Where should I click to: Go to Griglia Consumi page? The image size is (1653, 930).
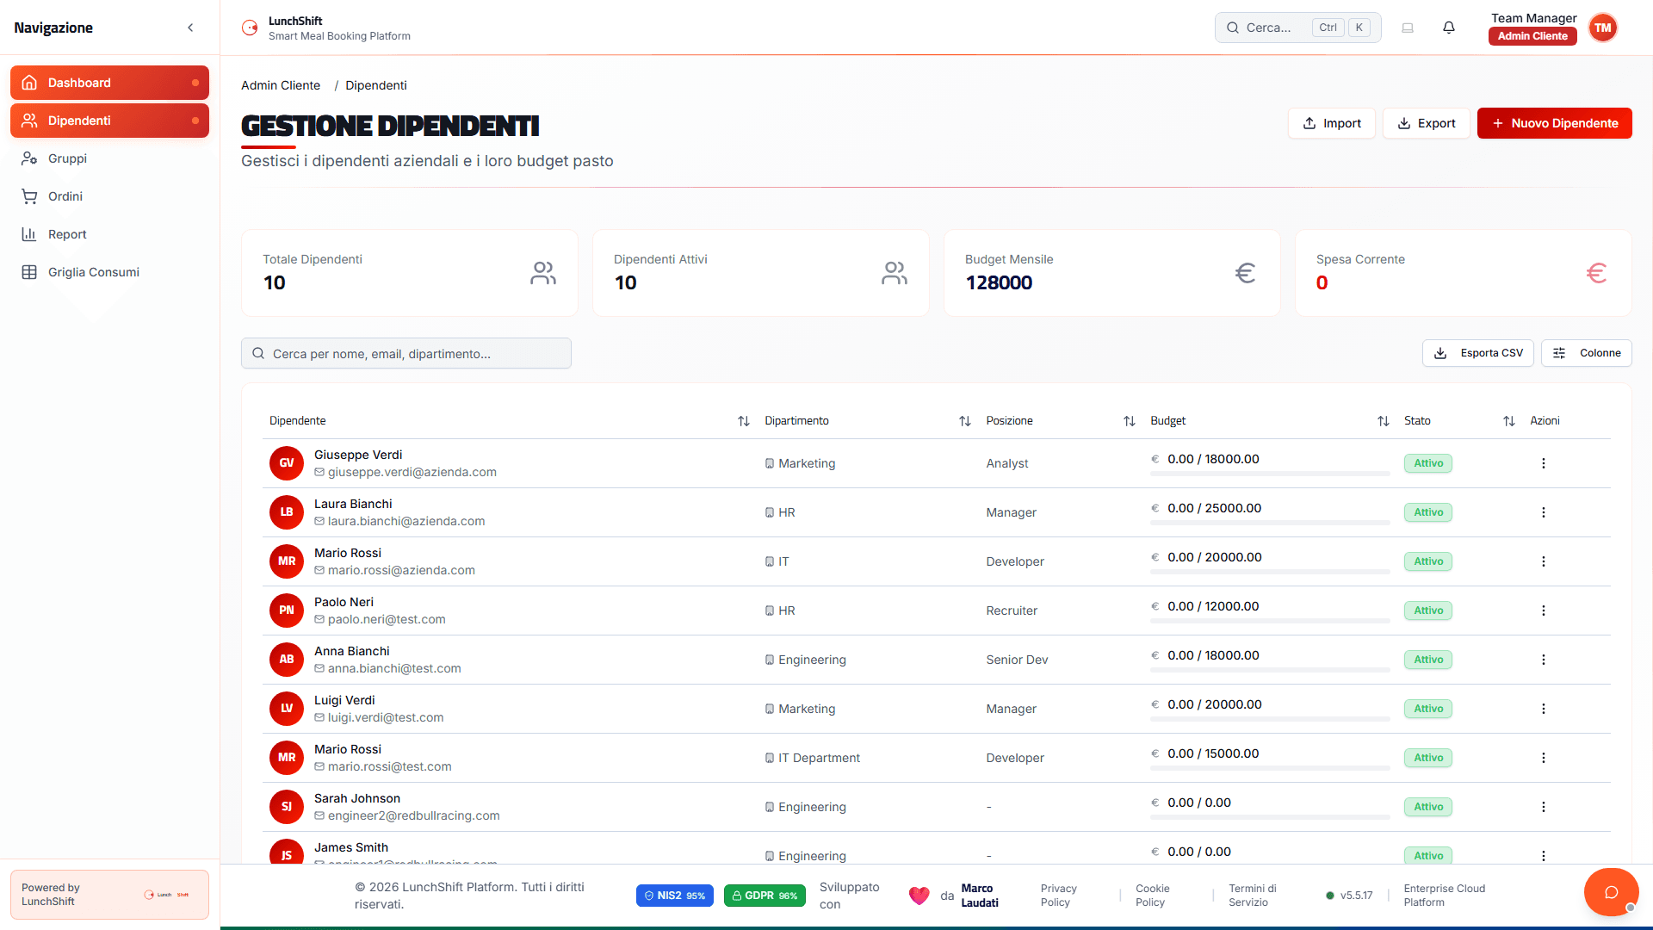click(x=93, y=272)
